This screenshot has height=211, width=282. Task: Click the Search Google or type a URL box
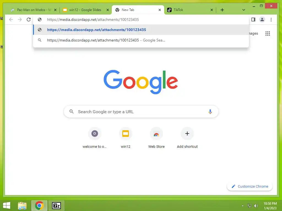141,112
